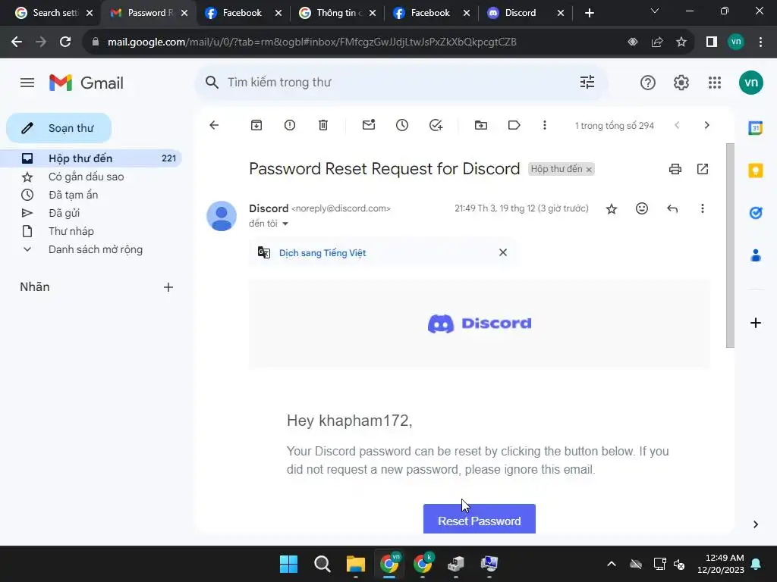Viewport: 777px width, 582px height.
Task: Open Google Keep side panel
Action: coord(755,171)
